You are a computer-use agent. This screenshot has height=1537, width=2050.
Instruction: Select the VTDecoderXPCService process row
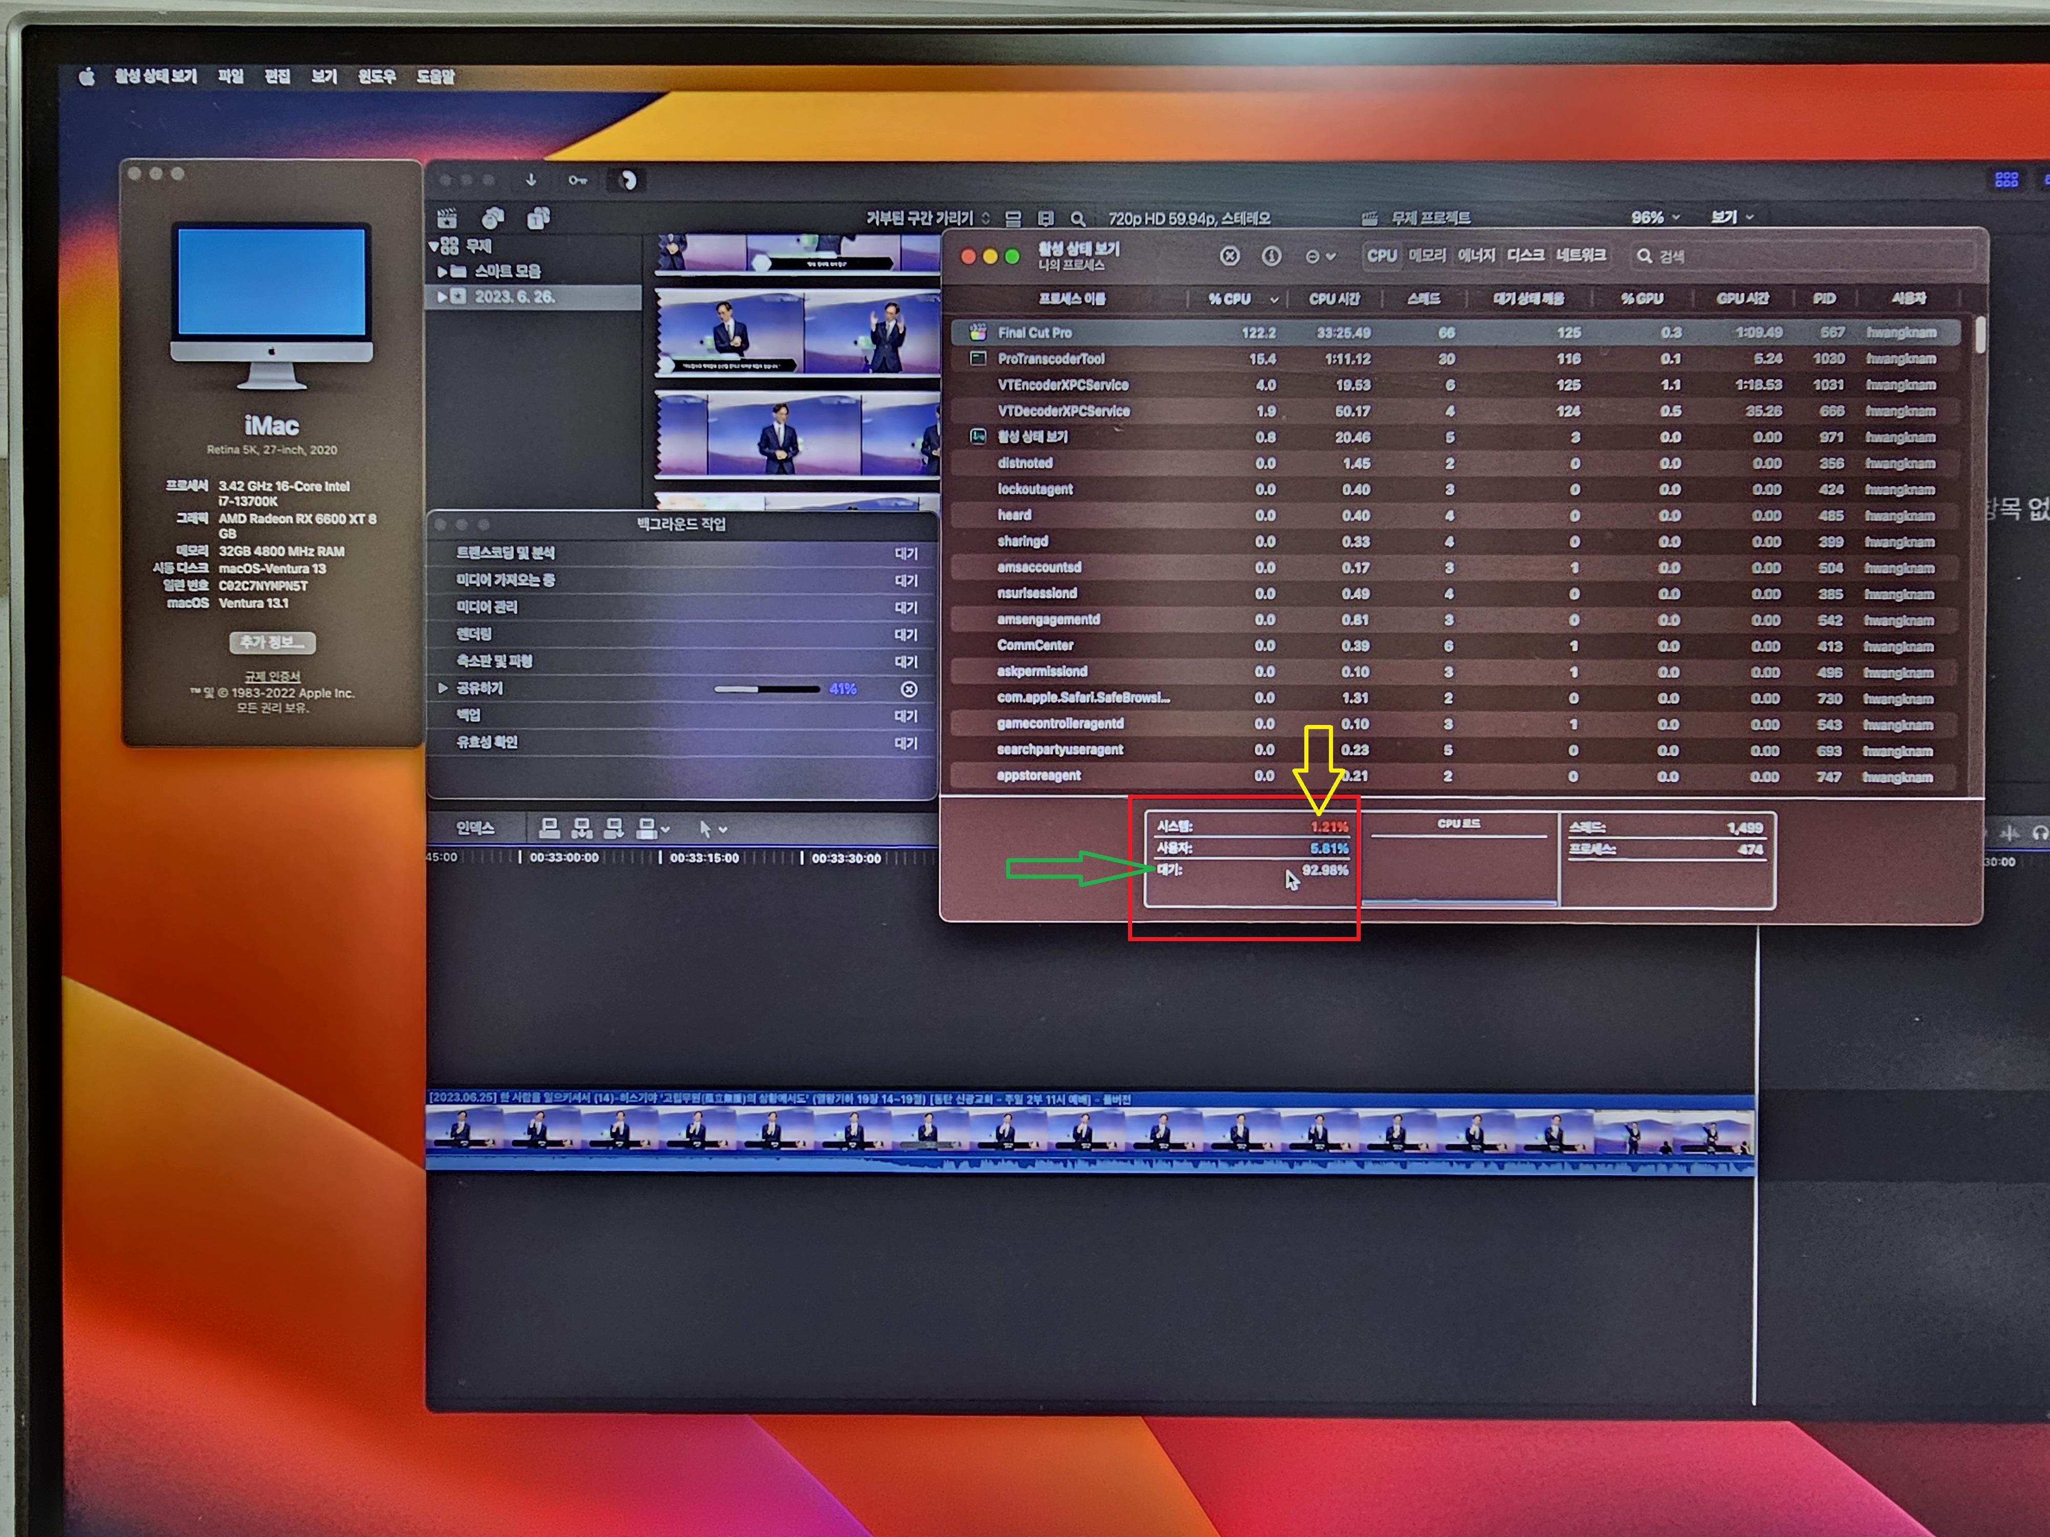[x=1455, y=410]
